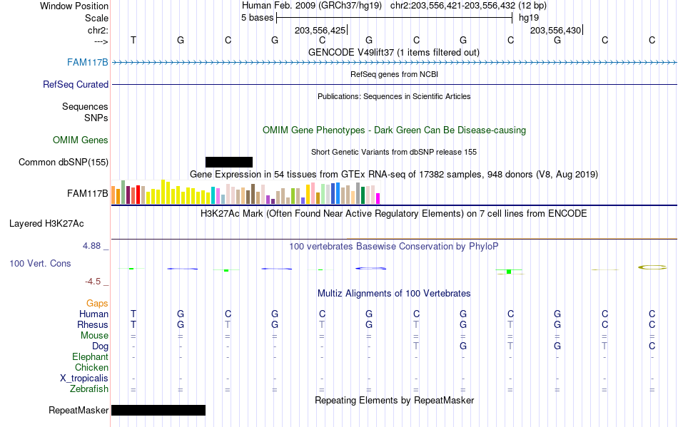Screen dimensions: 678x427
Task: Click the RefSeq Curated track label
Action: click(x=76, y=84)
